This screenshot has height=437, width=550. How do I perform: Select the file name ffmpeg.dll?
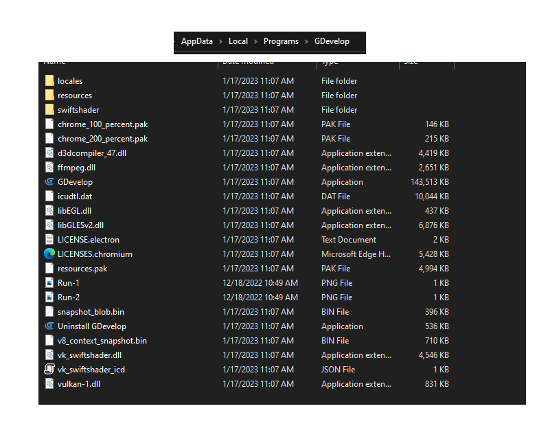pos(76,168)
